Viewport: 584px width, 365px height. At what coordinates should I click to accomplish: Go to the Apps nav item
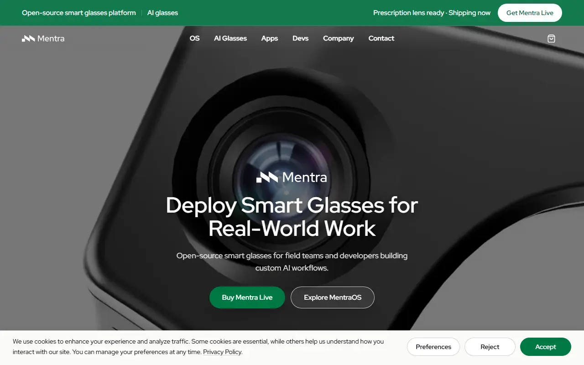[270, 38]
